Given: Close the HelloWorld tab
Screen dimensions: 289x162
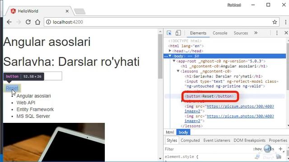Looking at the screenshot, I should tap(67, 11).
